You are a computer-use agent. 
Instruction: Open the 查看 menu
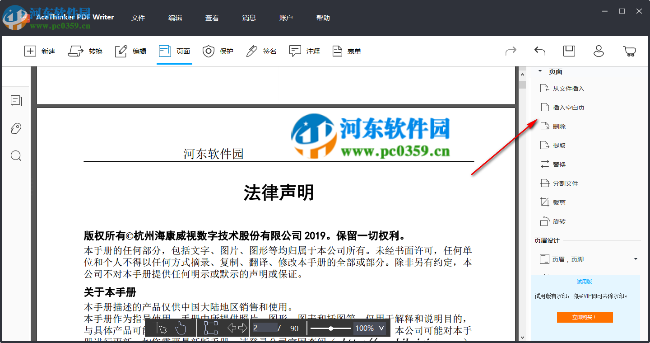tap(212, 18)
